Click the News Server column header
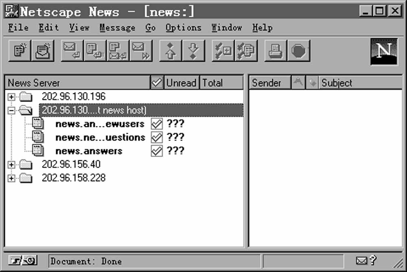 (78, 83)
